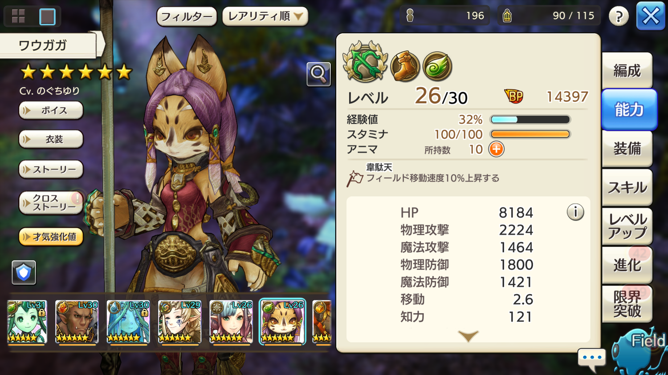Tap the blue shield icon
The width and height of the screenshot is (668, 375).
(x=24, y=272)
